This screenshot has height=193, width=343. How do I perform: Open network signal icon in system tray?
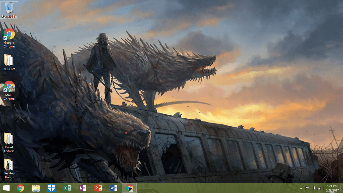(319, 188)
